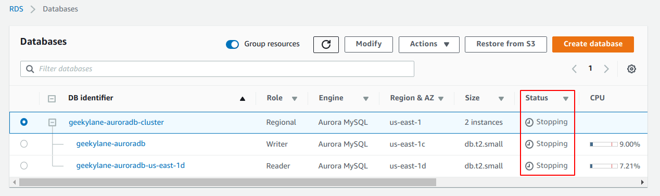Sort by DB identifier ascending arrow
Screen dimensions: 660x196
(243, 98)
